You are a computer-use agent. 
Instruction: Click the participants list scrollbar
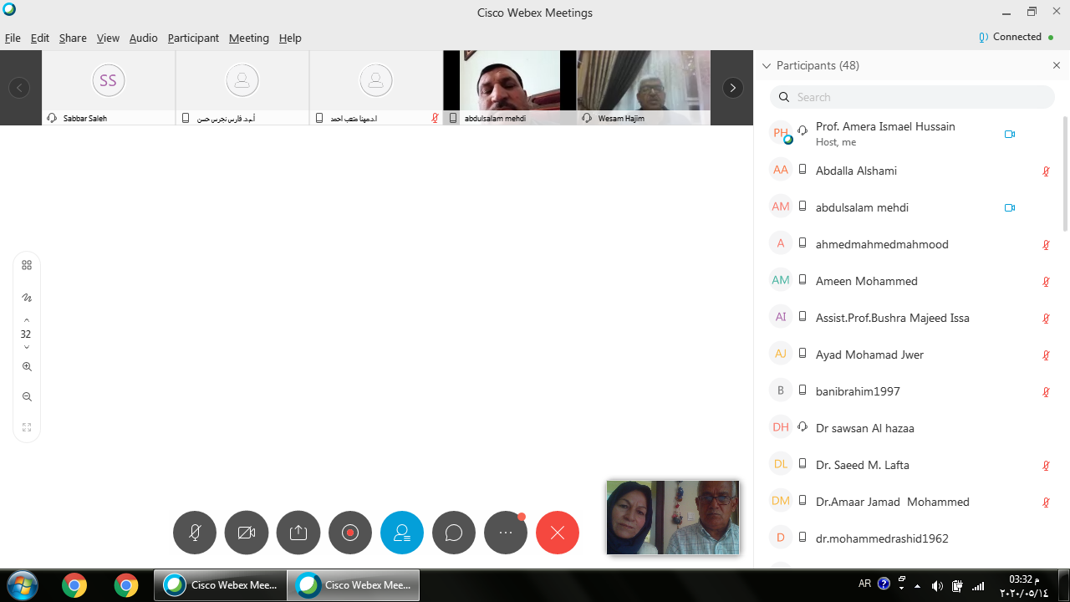(x=1065, y=176)
